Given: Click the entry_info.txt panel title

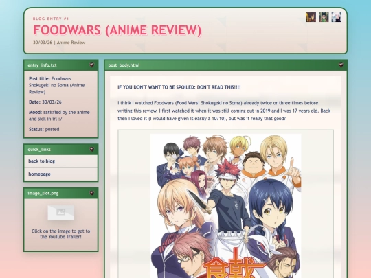Looking at the screenshot, I should [42, 65].
